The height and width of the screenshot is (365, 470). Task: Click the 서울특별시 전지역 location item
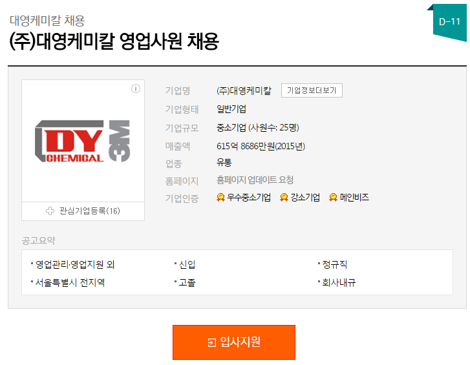[x=70, y=282]
